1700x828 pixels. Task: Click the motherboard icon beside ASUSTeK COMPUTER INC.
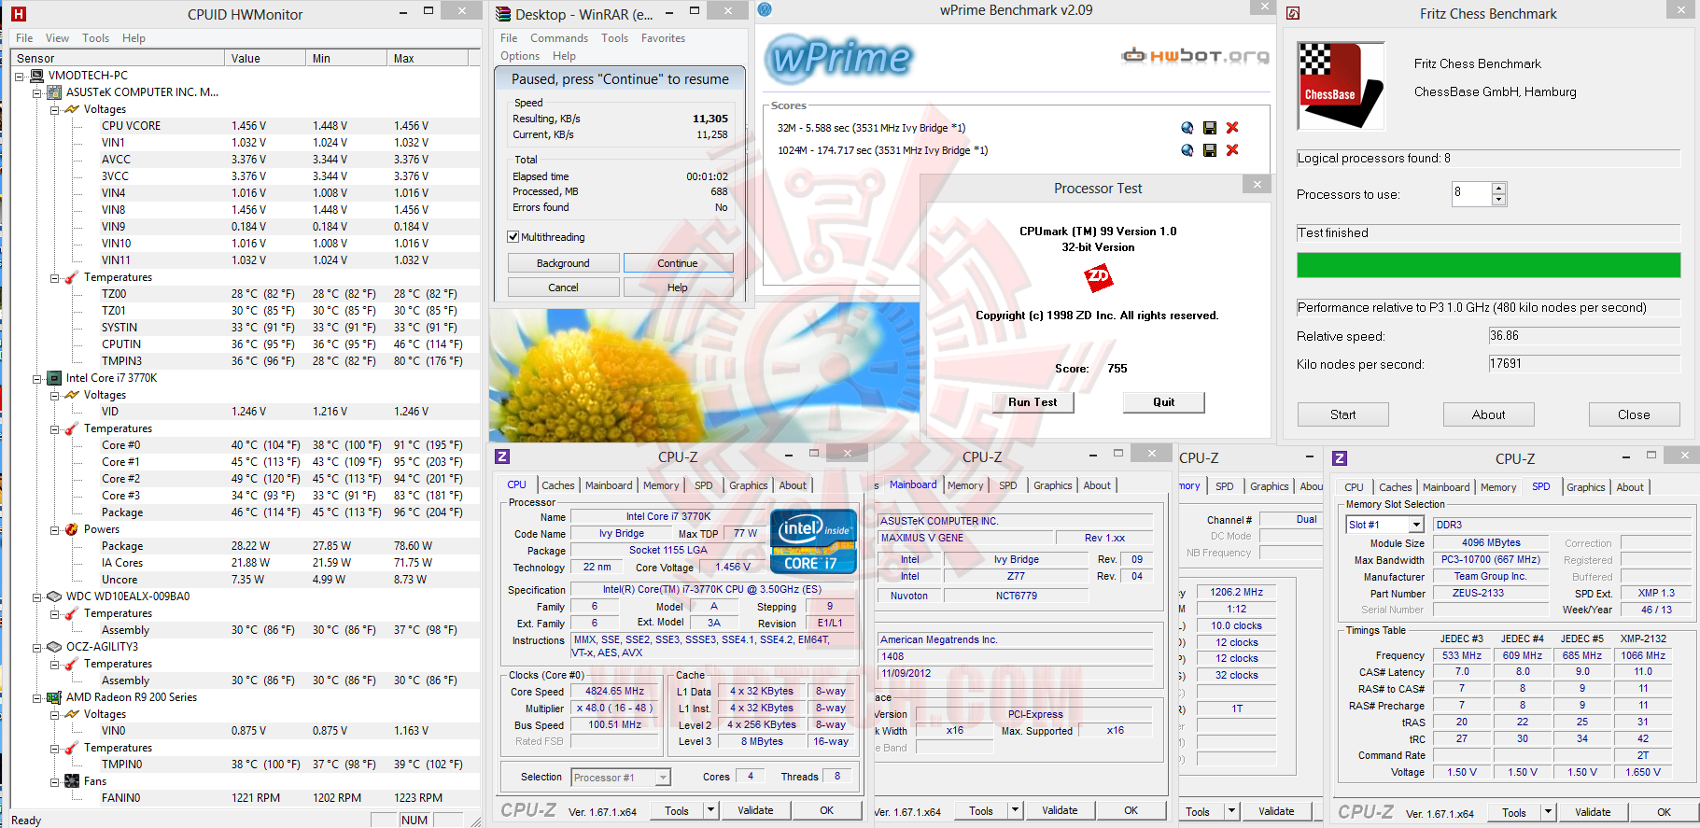pos(55,92)
